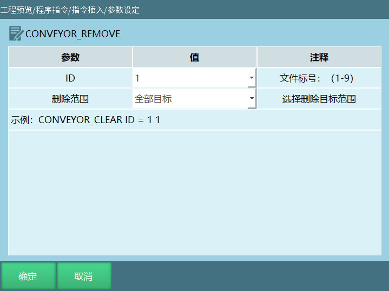Click the 全部目标 combo box field
The image size is (389, 291).
pyautogui.click(x=189, y=99)
